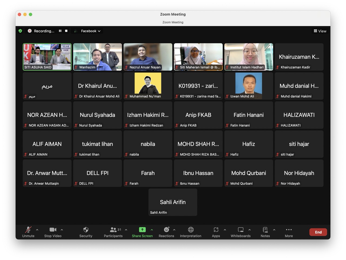Open the Reactions emoji menu

[167, 230]
